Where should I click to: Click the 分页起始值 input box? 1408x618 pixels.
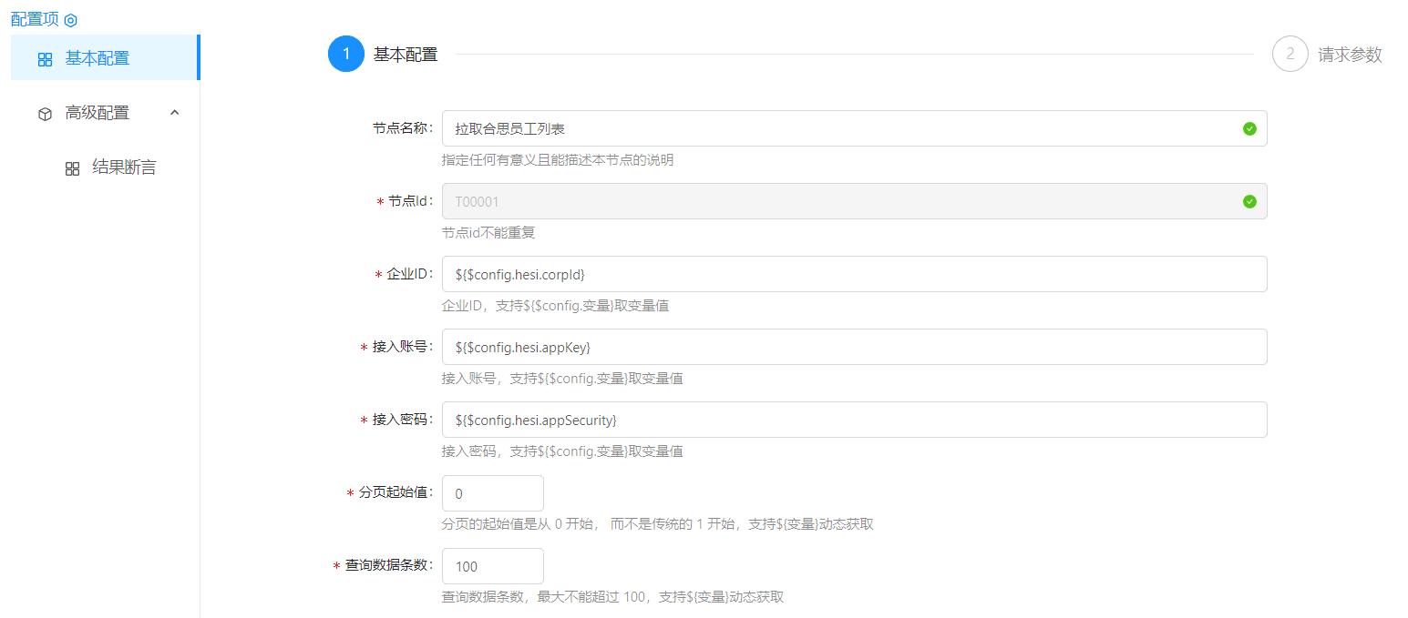(x=492, y=493)
